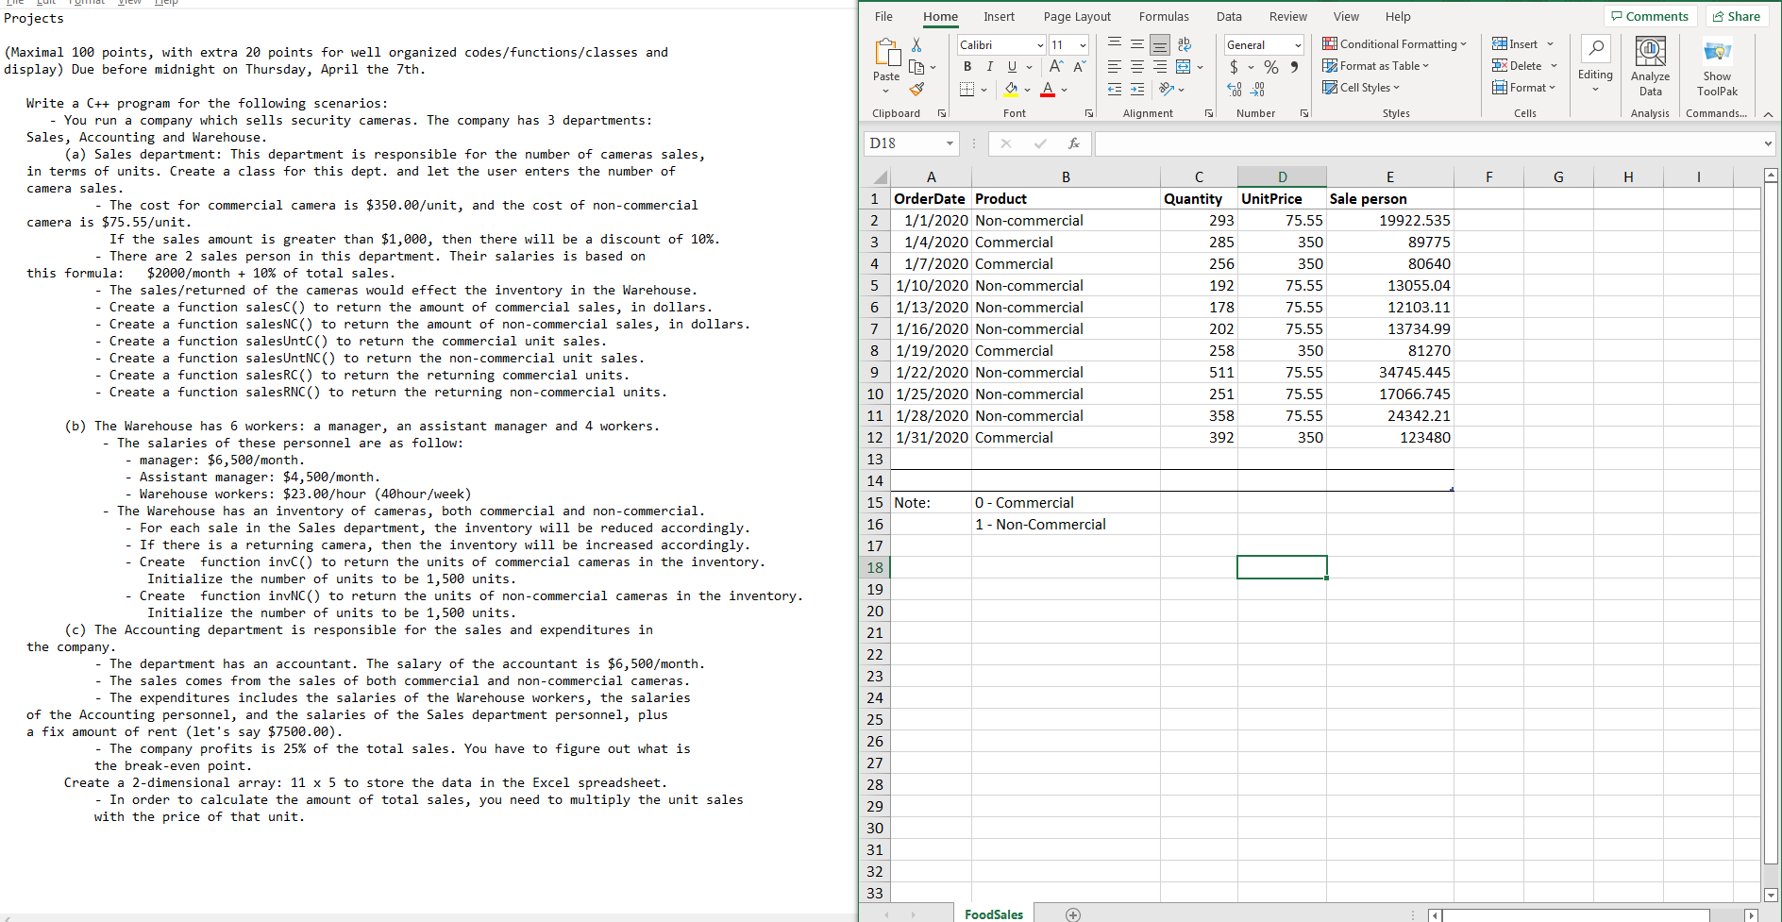Increase decimal places
Viewport: 1782px width, 922px height.
1234,90
